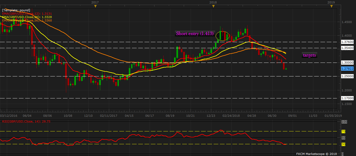This screenshot has width=356, height=156.
Task: Click the 2019 year marker triangle
Action: point(331,7)
